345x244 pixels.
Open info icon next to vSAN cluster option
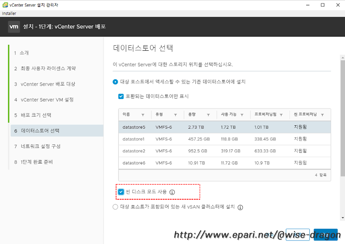(x=240, y=207)
